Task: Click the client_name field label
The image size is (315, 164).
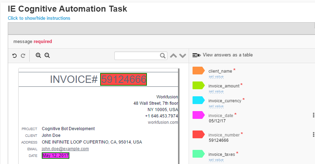Action: pos(220,71)
